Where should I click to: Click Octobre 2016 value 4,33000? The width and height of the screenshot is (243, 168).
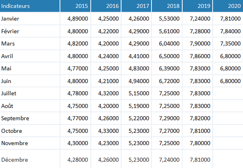(x=108, y=131)
